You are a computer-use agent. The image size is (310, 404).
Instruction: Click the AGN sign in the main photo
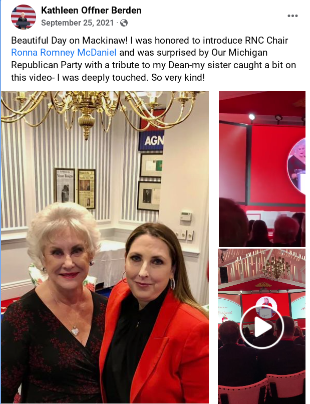coord(151,141)
